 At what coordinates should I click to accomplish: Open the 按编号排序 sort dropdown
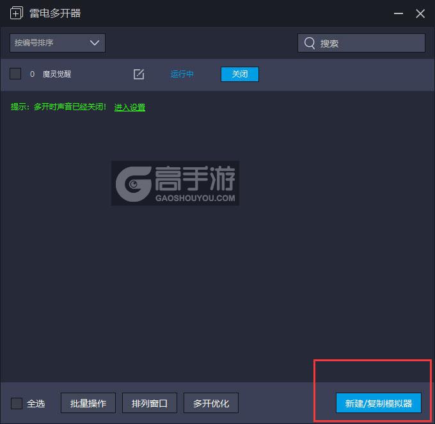click(x=58, y=43)
